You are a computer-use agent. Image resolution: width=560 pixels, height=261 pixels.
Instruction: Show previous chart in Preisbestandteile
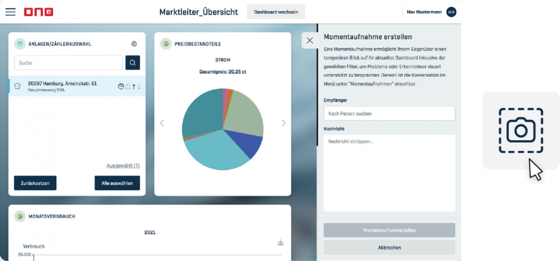tap(162, 123)
